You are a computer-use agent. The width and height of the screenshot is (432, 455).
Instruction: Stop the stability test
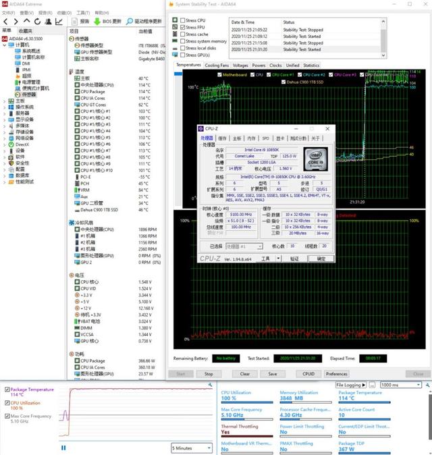click(209, 374)
